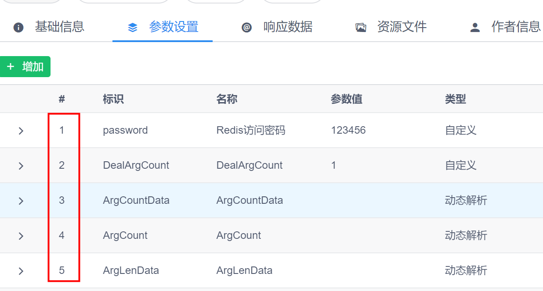Expand the ArgCountData row details
This screenshot has width=543, height=291.
21,201
